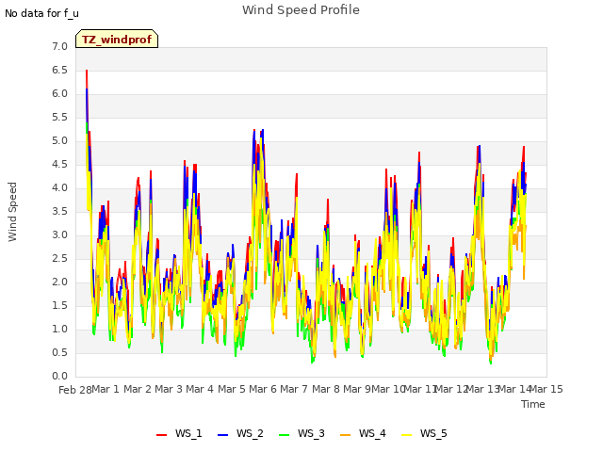The height and width of the screenshot is (452, 603).
Task: Click the orange WS_4 legend swatch
Action: [346, 435]
